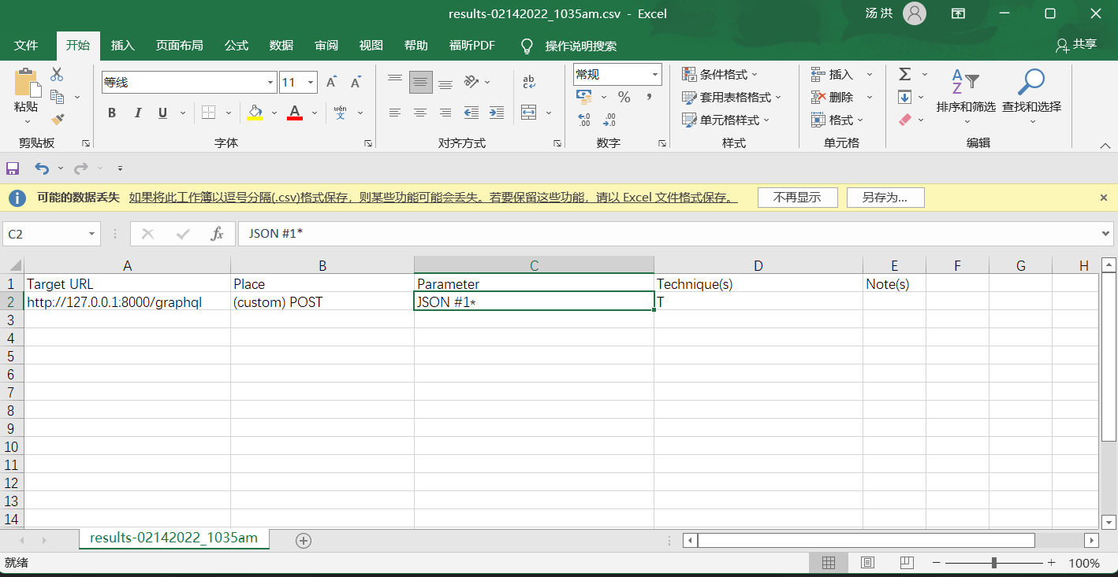Click 操作说明搜索 search box
The image size is (1118, 577).
581,46
